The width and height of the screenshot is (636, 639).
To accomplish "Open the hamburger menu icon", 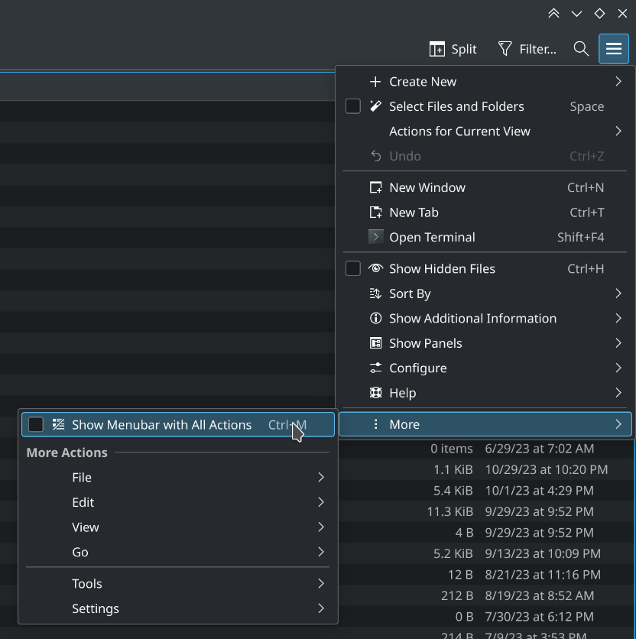I will point(614,48).
